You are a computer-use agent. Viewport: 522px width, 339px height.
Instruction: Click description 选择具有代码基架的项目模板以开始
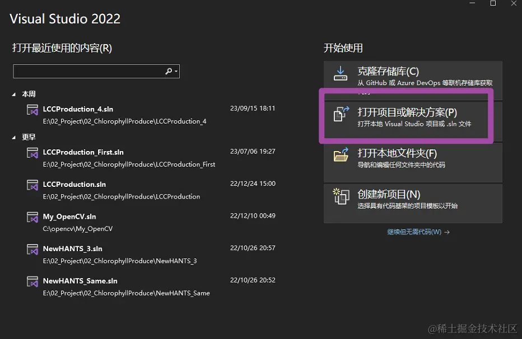coord(408,206)
